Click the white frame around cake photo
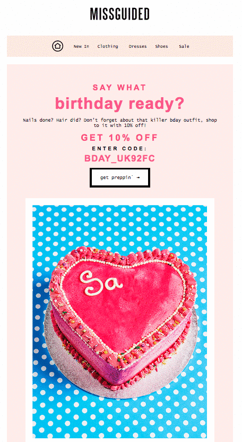Image resolution: width=242 pixels, height=442 pixels. [x=29, y=319]
